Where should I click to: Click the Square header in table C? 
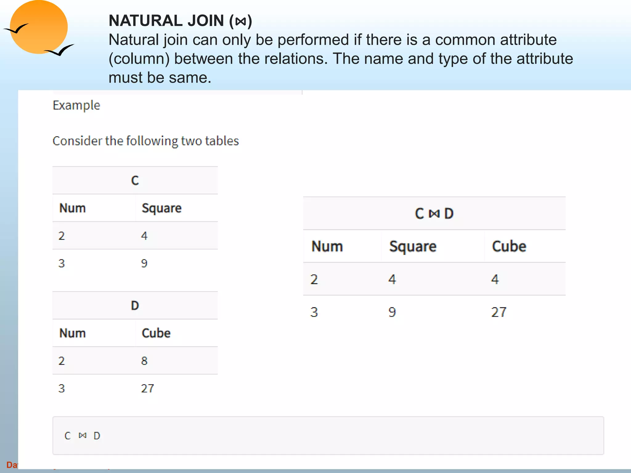tap(161, 208)
